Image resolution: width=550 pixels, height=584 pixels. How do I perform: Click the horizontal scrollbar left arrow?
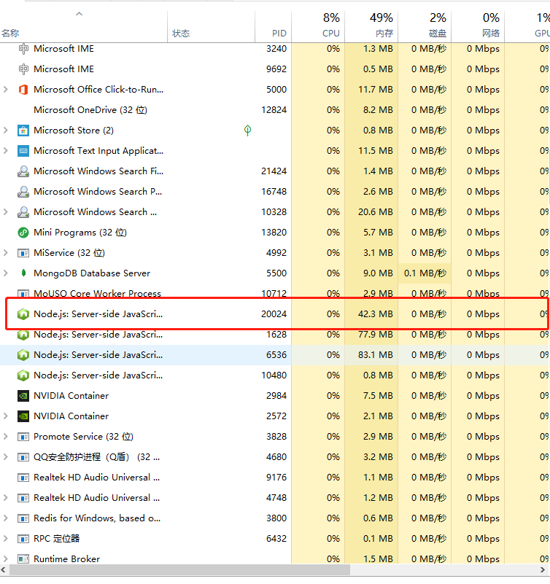(x=4, y=570)
